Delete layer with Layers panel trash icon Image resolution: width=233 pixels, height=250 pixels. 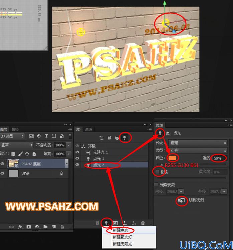[62, 227]
